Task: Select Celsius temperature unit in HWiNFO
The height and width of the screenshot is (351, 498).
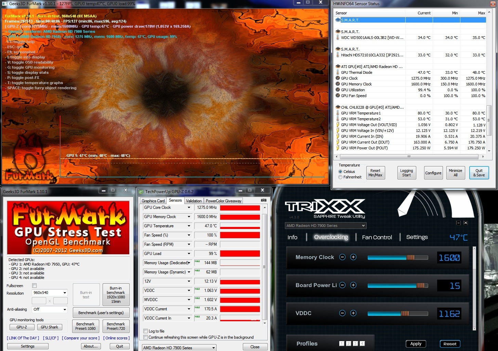Action: click(340, 172)
